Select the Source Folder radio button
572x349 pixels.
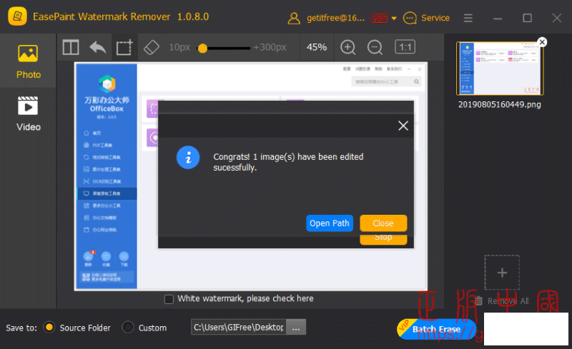coord(49,327)
